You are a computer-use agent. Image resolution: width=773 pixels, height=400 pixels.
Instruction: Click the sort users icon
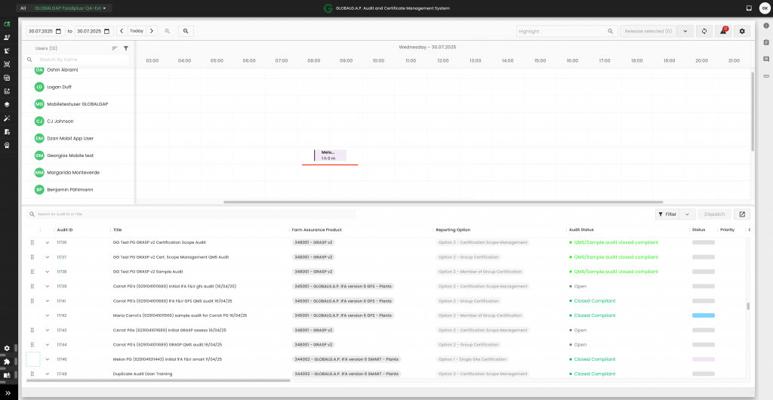115,48
